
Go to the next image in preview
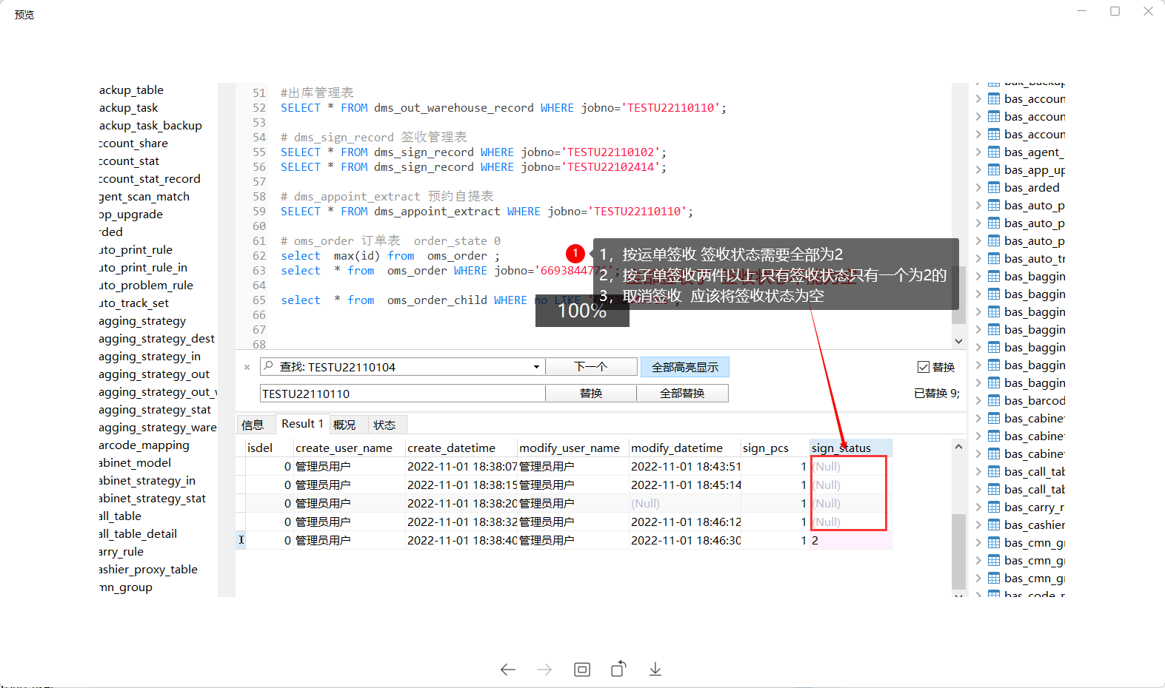pyautogui.click(x=544, y=670)
